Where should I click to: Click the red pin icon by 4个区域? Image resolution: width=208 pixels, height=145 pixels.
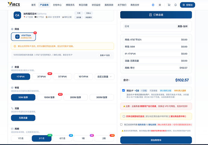point(24,17)
